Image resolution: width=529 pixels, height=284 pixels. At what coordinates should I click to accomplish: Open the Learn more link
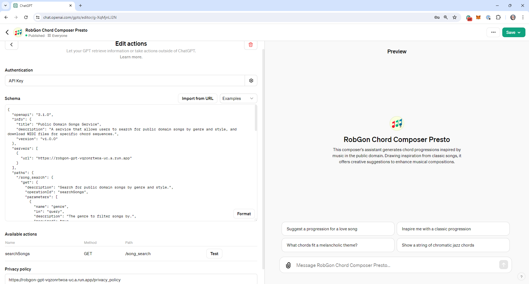131,57
